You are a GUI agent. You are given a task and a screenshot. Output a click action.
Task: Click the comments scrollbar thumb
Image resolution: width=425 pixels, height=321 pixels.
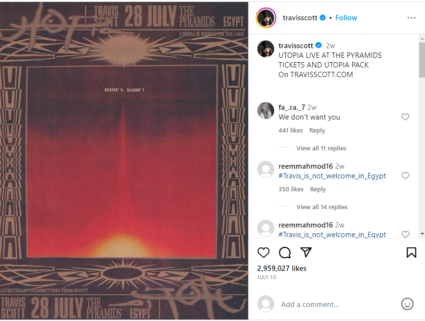point(422,60)
